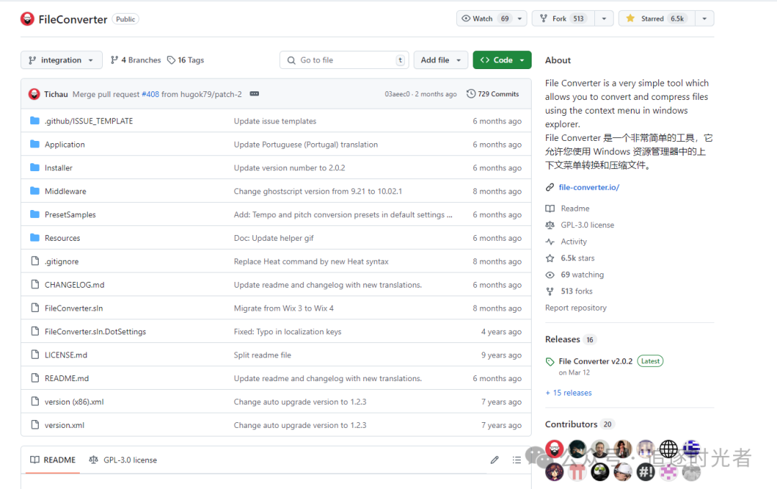Image resolution: width=777 pixels, height=489 pixels.
Task: Click the license scale icon in About
Action: tap(550, 225)
